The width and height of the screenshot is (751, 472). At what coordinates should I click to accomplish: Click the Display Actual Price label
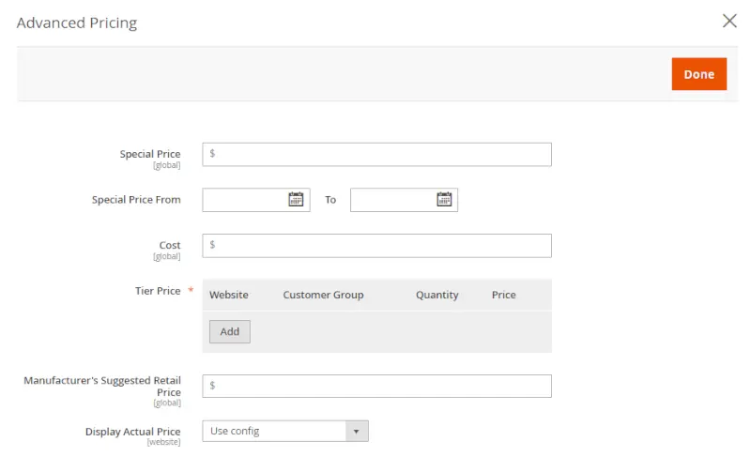coord(133,432)
